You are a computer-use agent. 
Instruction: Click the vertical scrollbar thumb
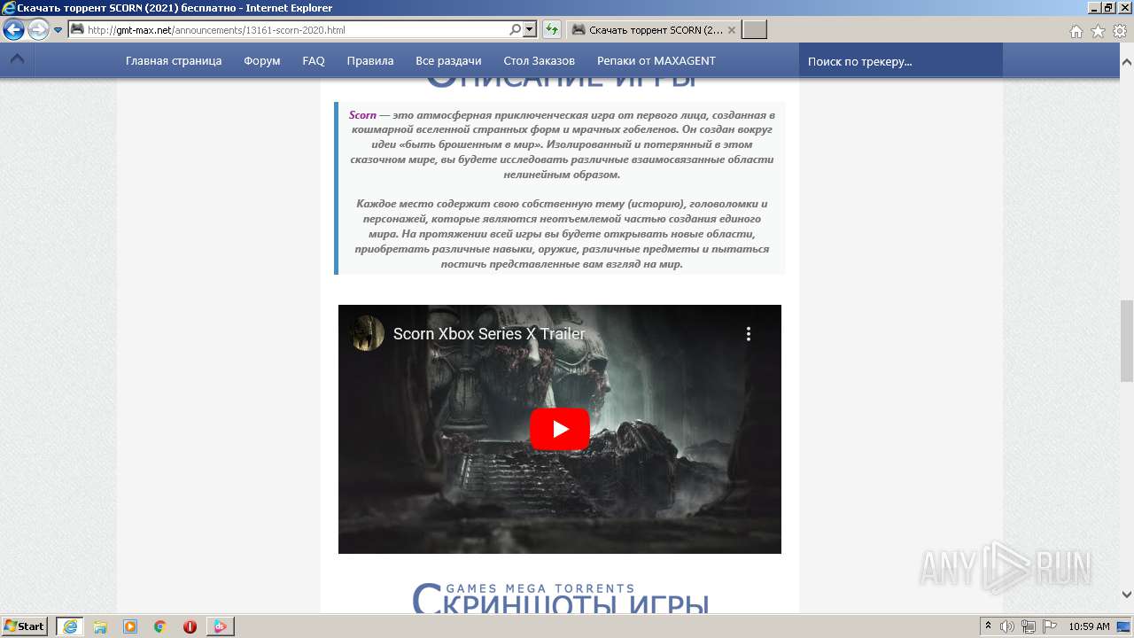tap(1127, 341)
